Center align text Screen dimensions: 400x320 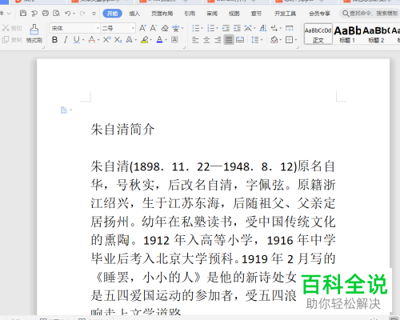tap(206, 40)
